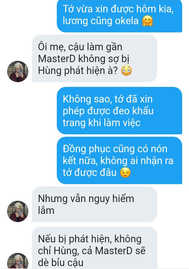Select the gray bubble Nhưng vẫn nguy hiểm lắm
Image resolution: width=189 pixels, height=269 pixels.
(x=95, y=204)
